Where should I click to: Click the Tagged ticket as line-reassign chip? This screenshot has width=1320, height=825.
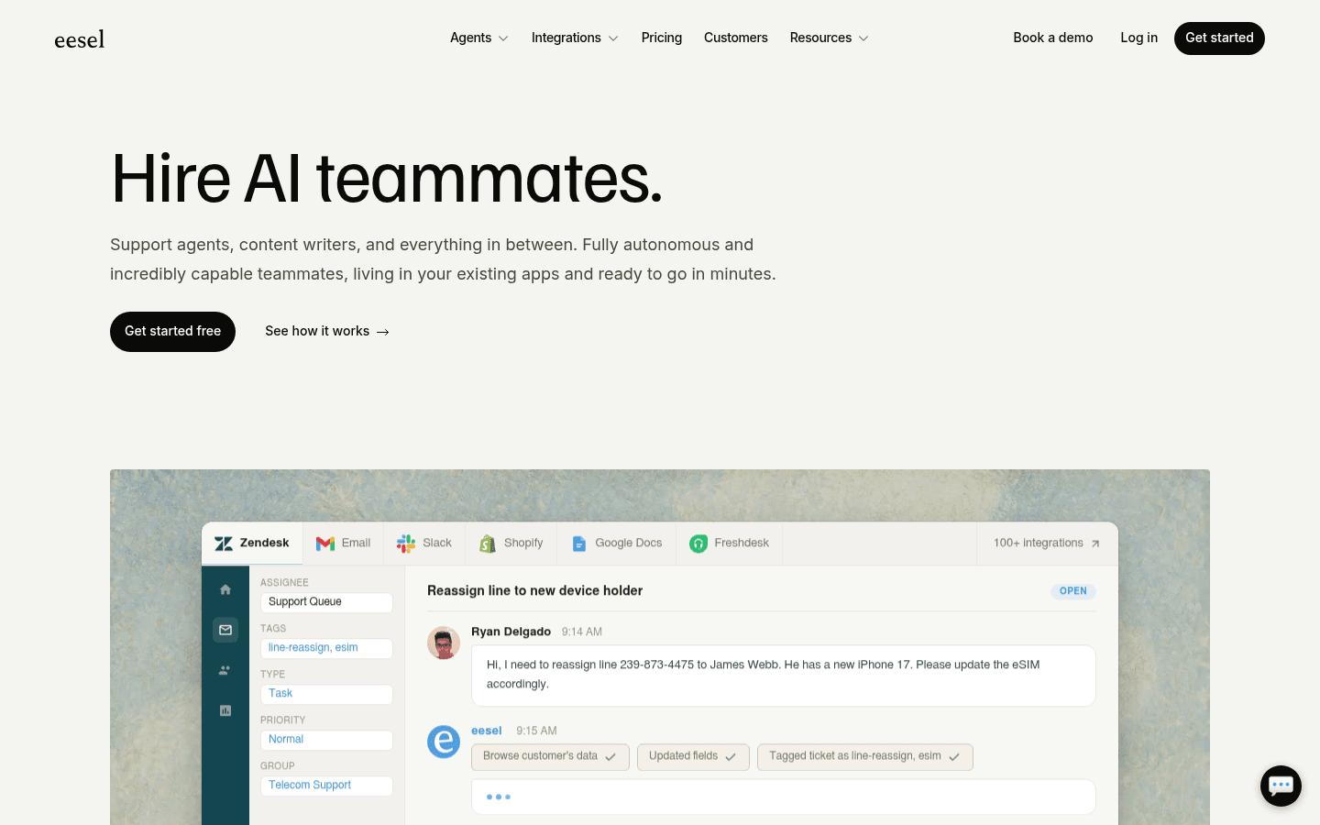click(865, 756)
